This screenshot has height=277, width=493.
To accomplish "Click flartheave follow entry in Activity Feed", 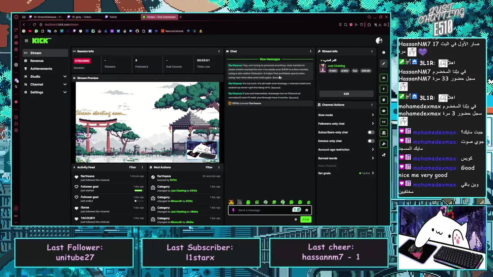I will click(110, 178).
